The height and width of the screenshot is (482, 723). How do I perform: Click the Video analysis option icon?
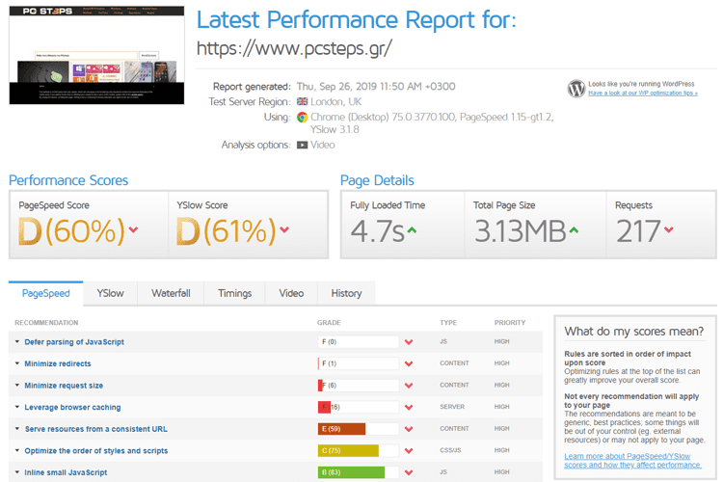pos(302,145)
